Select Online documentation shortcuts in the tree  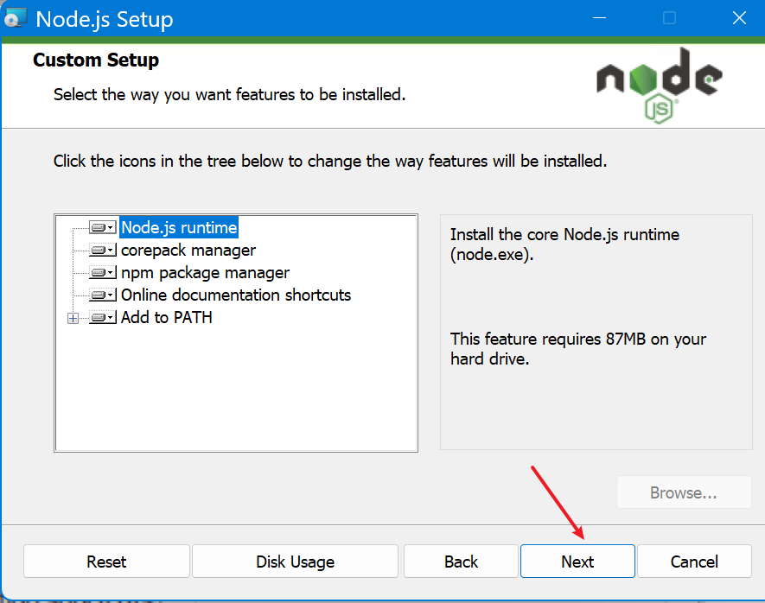click(x=236, y=295)
